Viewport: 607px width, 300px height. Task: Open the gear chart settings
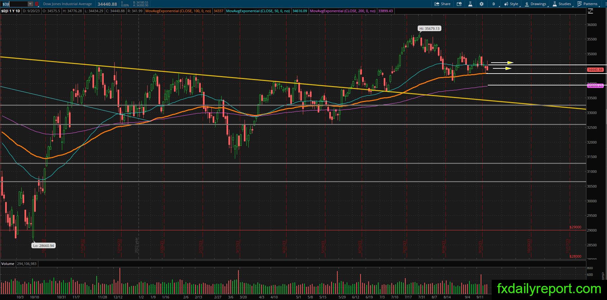pyautogui.click(x=481, y=4)
